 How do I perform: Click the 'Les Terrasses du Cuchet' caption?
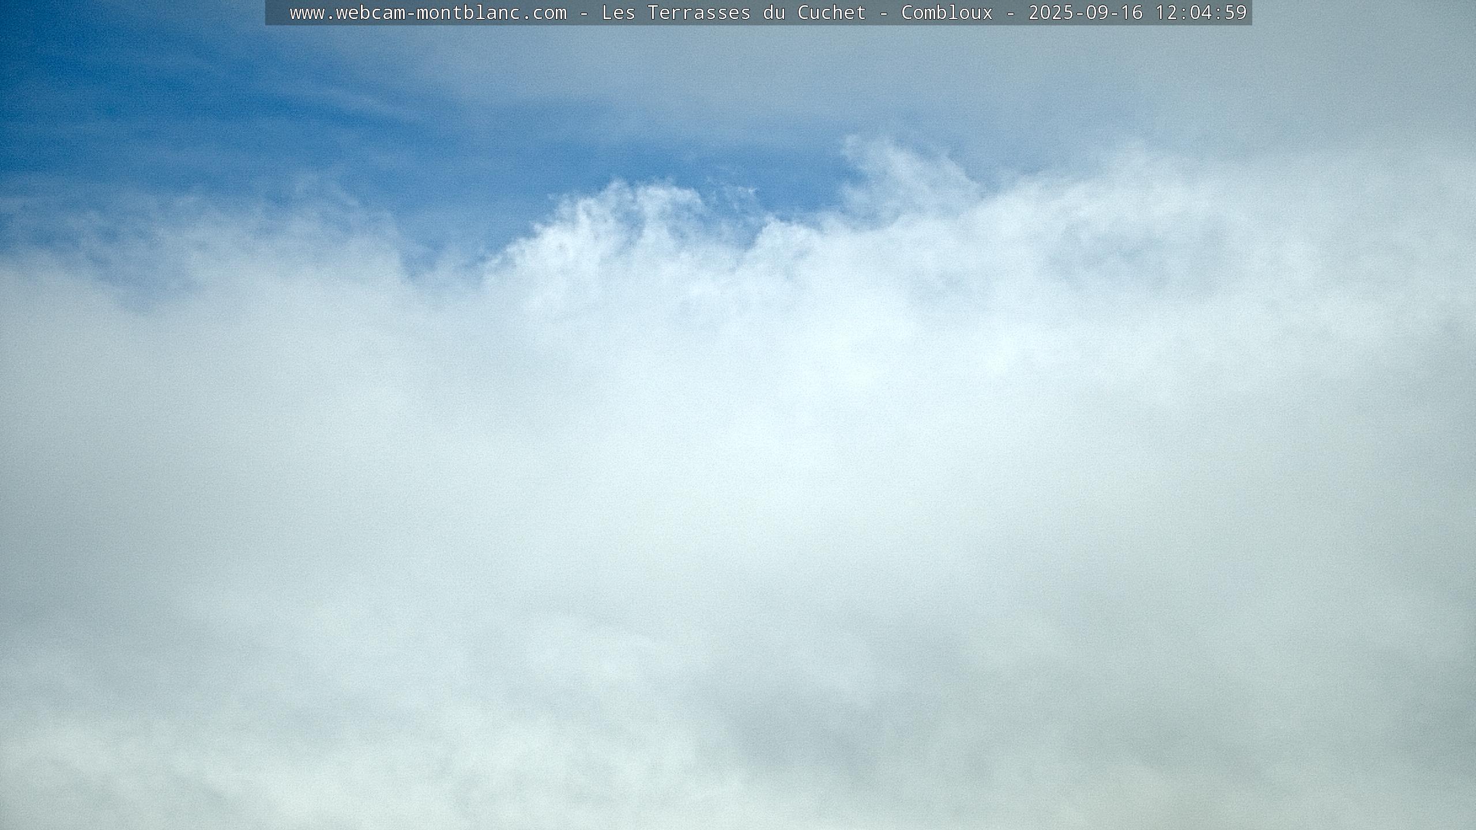point(733,13)
